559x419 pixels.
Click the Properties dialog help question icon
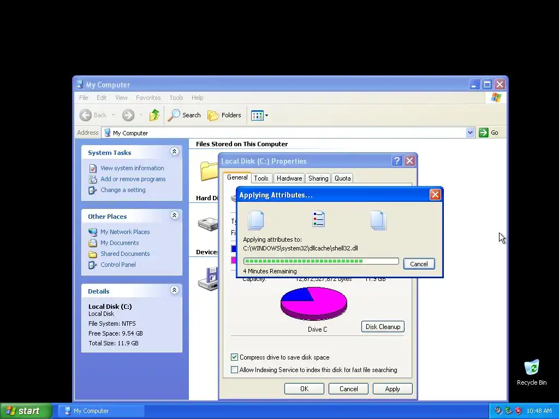(x=397, y=161)
